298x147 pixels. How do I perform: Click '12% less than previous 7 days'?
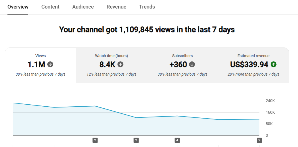(x=112, y=74)
